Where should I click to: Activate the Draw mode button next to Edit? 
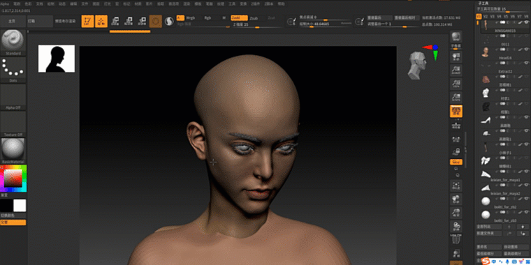(x=101, y=22)
